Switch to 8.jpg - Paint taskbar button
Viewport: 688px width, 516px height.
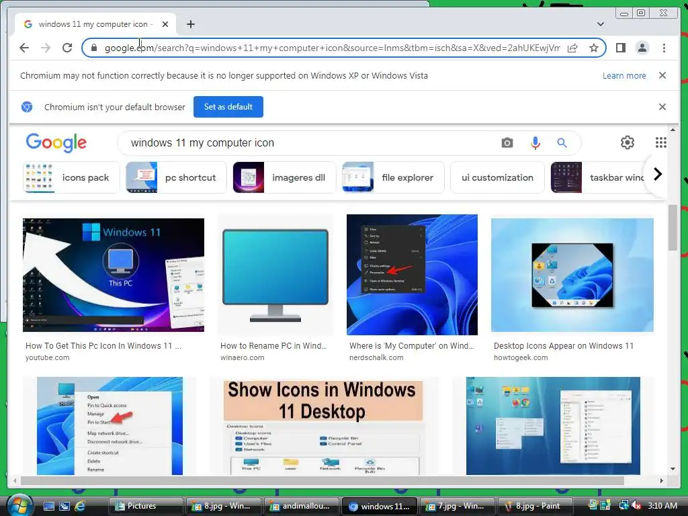tap(535, 506)
